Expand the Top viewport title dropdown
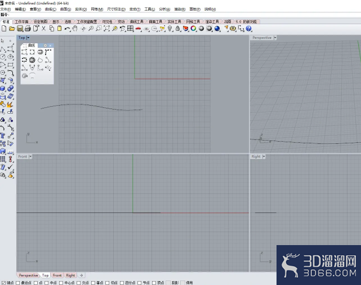 (x=28, y=38)
